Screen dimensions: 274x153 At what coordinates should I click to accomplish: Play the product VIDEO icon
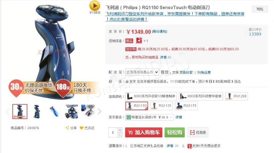(x=95, y=6)
